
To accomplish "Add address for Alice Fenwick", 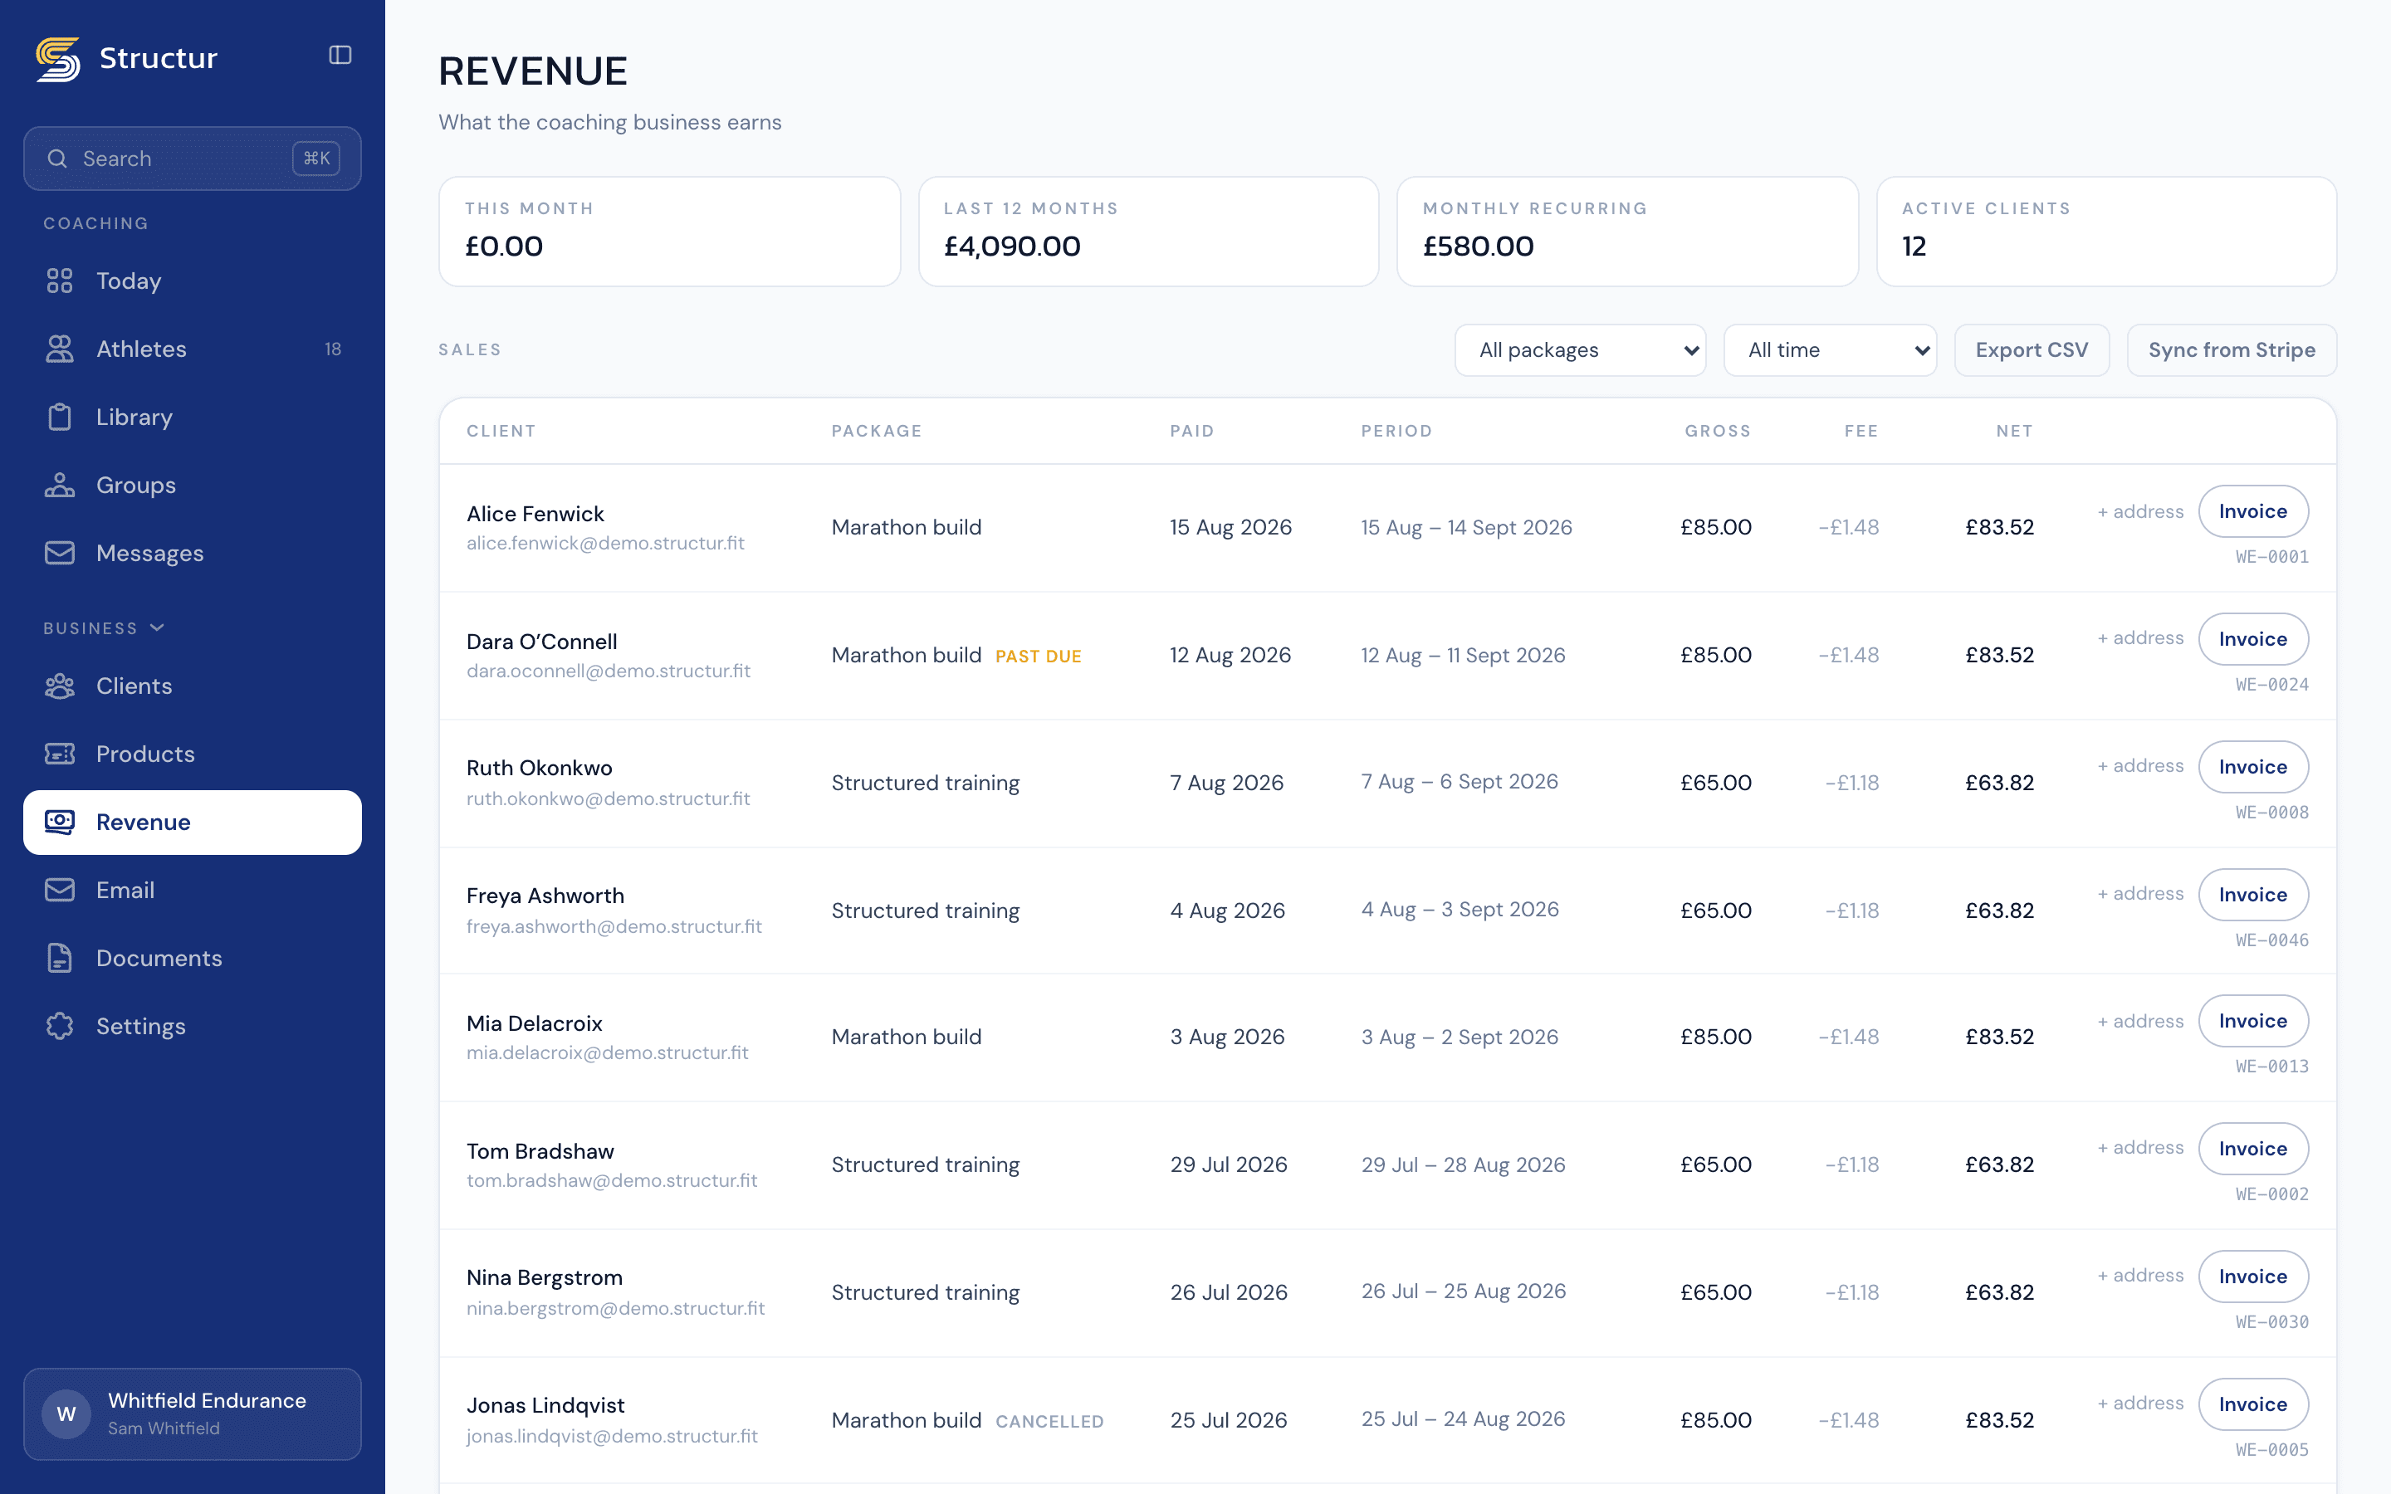I will [x=2140, y=512].
